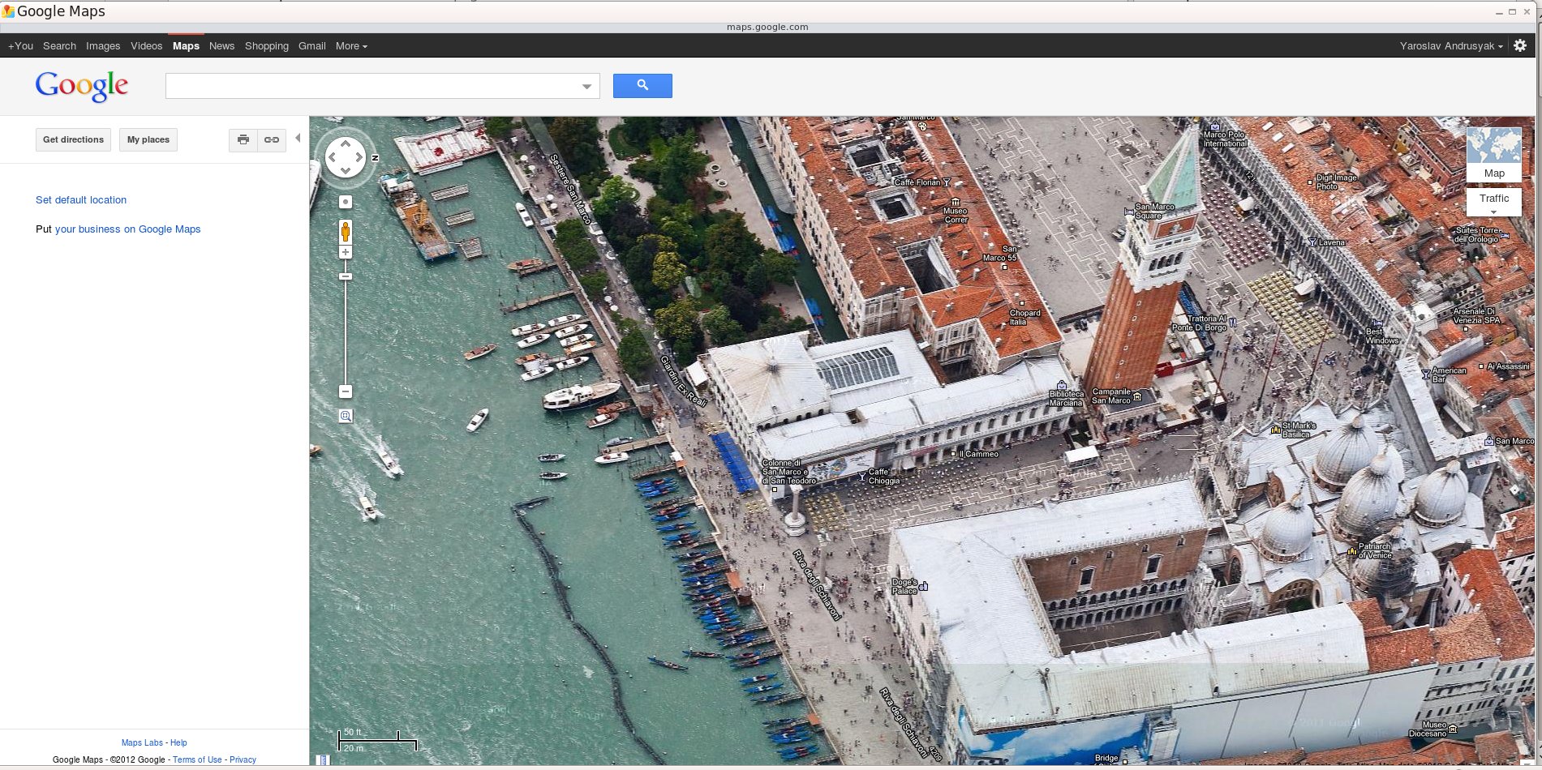Open Gmail from the top navigation bar

pos(311,46)
